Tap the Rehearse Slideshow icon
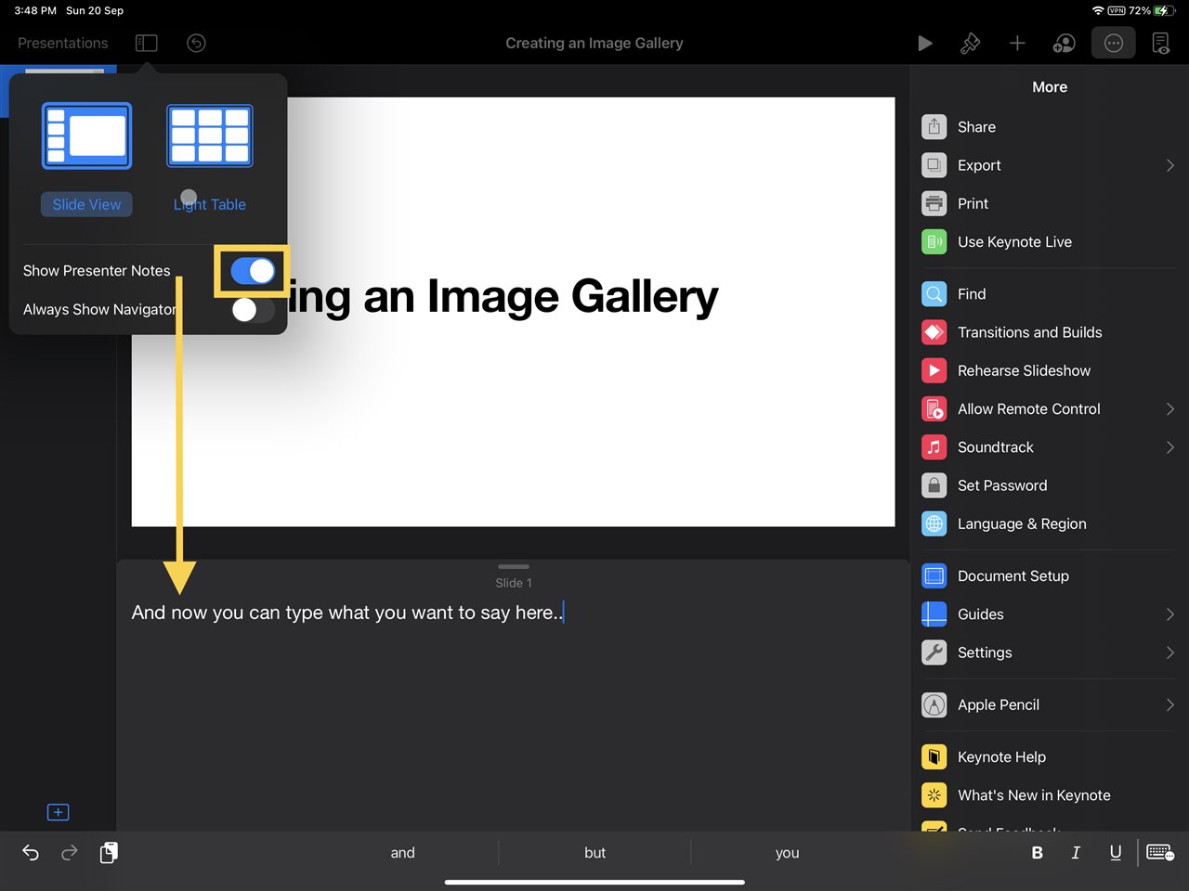The width and height of the screenshot is (1189, 891). (x=934, y=370)
